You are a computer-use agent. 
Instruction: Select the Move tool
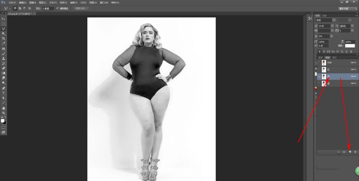[4, 19]
